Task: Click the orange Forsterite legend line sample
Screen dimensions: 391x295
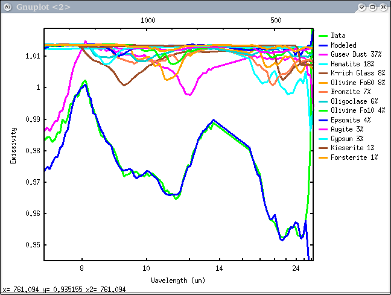Action: (x=323, y=157)
